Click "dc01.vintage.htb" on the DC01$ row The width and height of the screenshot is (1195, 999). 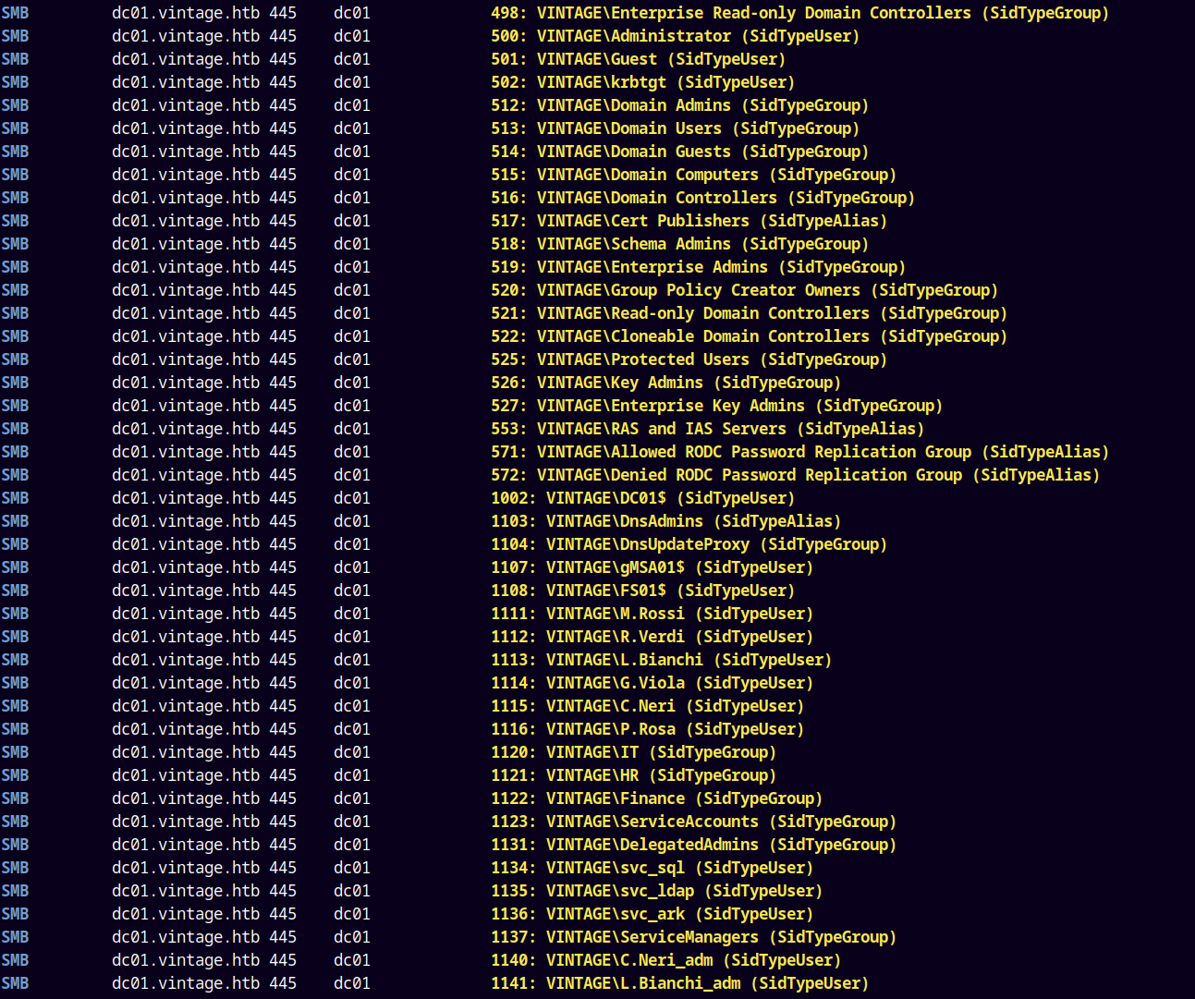[186, 498]
